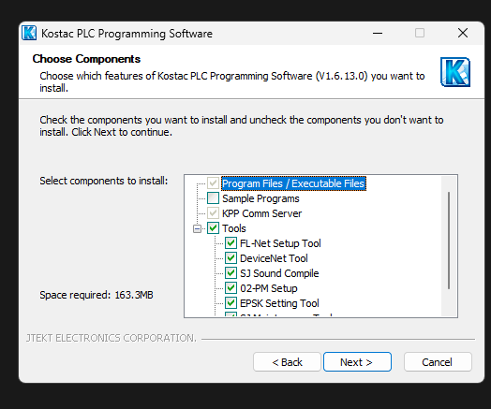Toggle the Program Files / Executable Files checkbox
Screen dimensions: 491x409
click(213, 183)
